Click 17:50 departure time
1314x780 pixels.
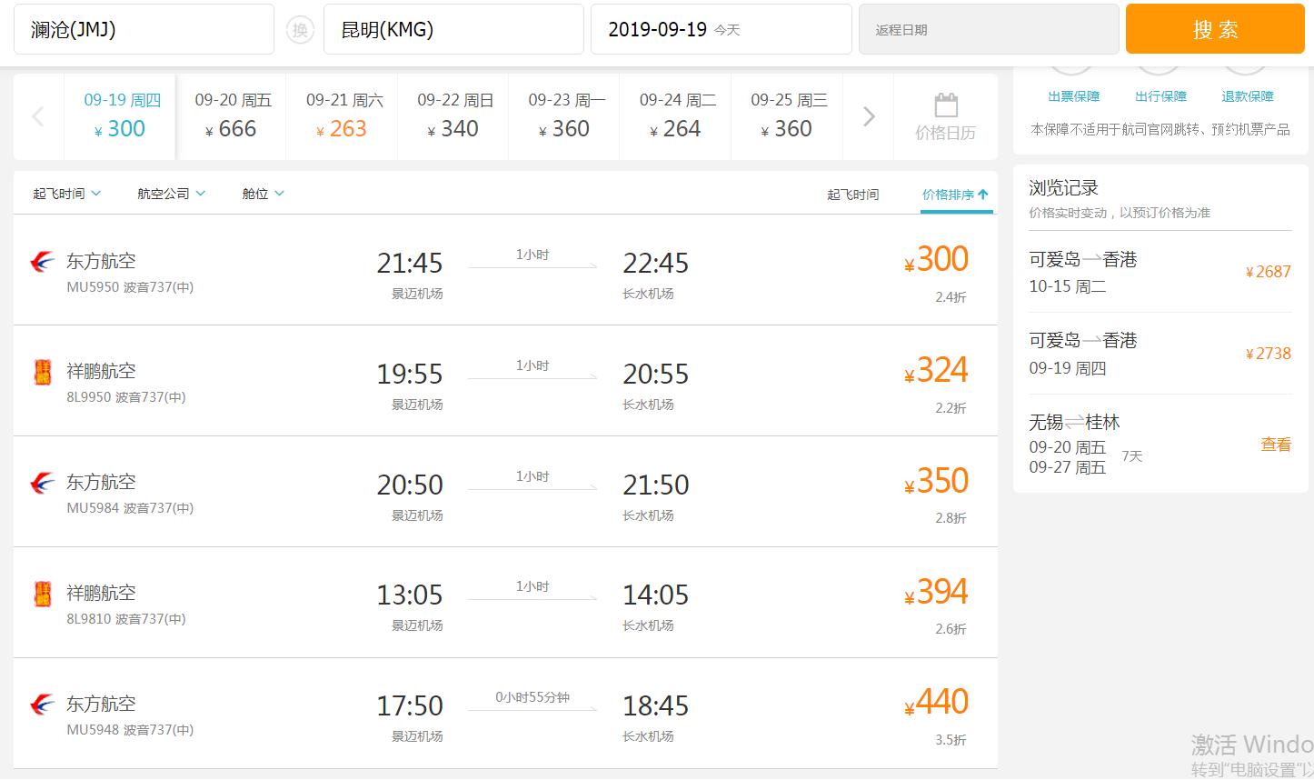pos(410,706)
